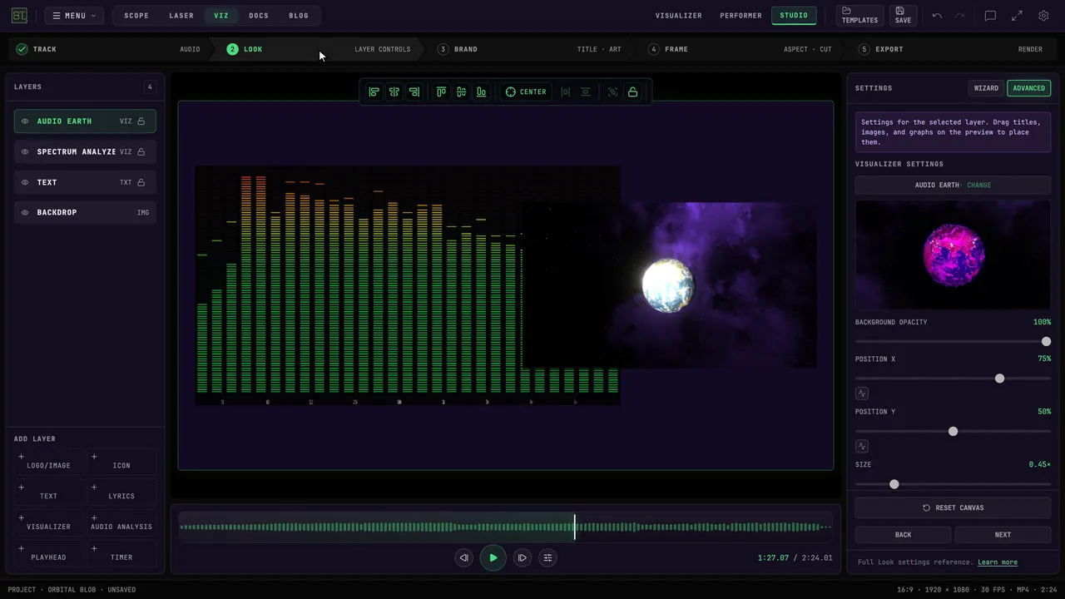Lock the Text layer
The width and height of the screenshot is (1065, 599).
coord(141,182)
